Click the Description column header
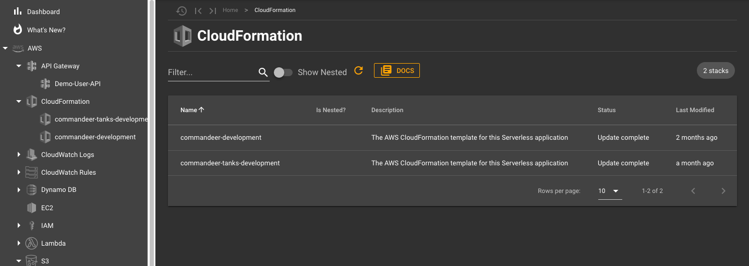 pyautogui.click(x=387, y=110)
